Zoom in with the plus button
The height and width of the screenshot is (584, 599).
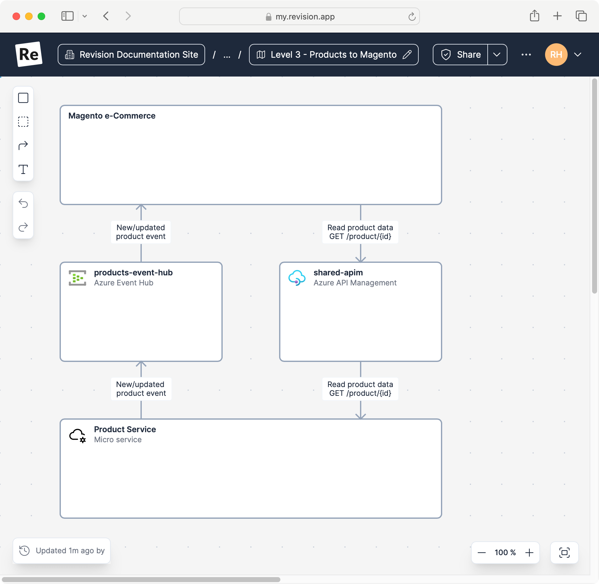(529, 552)
